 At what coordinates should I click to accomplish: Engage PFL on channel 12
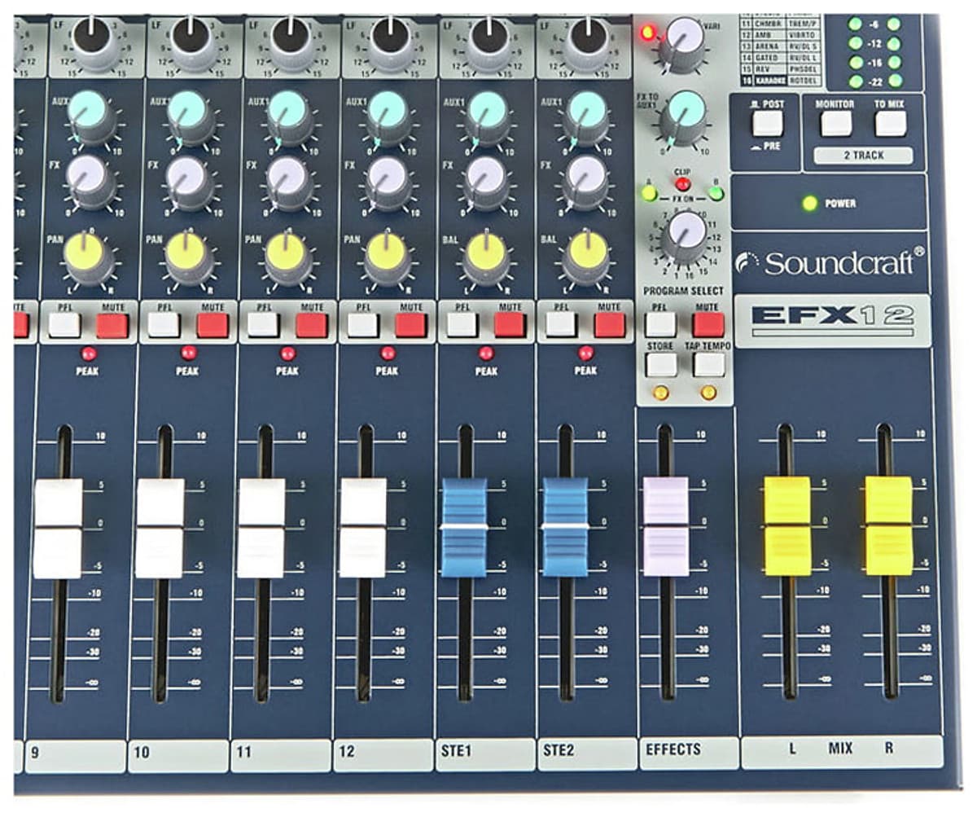(362, 325)
